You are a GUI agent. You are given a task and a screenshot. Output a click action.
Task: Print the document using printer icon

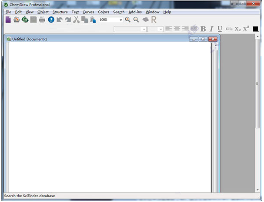pyautogui.click(x=42, y=20)
